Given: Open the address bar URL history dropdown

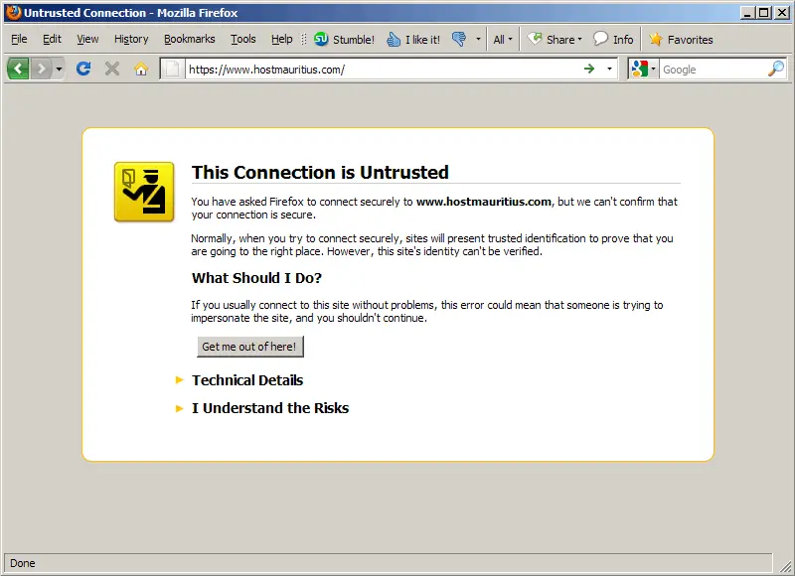Looking at the screenshot, I should tap(609, 69).
